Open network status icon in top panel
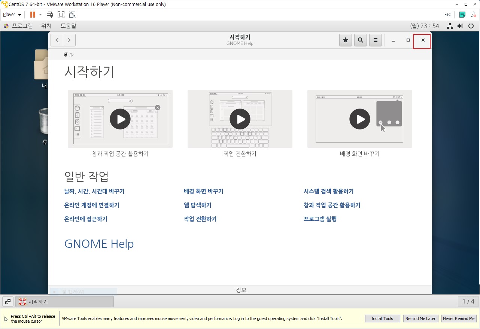480x329 pixels. tap(450, 26)
